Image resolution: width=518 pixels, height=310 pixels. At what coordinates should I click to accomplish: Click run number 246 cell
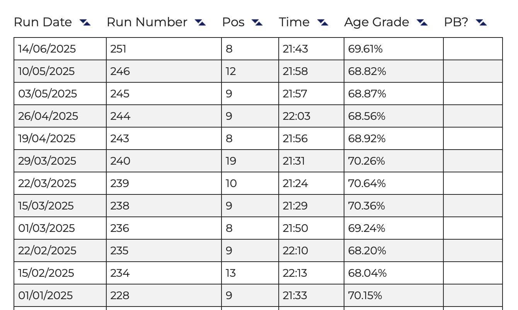(164, 71)
